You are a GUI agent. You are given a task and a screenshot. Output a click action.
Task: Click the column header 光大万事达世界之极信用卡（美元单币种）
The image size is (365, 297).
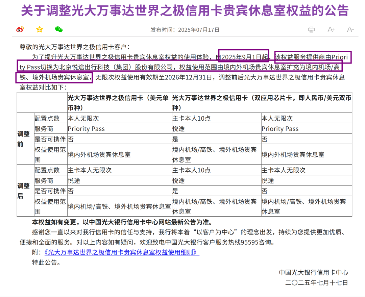point(120,103)
